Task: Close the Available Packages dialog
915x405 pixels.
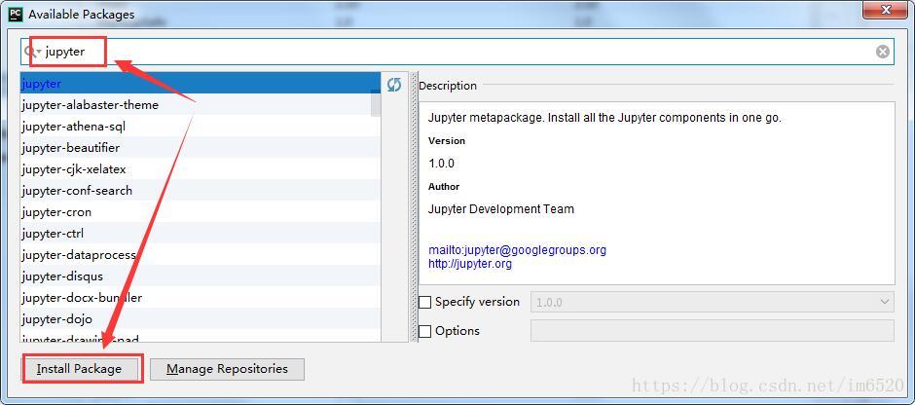Action: pyautogui.click(x=887, y=10)
